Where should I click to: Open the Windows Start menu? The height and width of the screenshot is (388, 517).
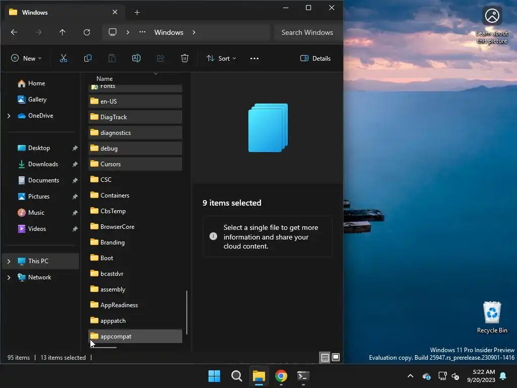pyautogui.click(x=214, y=376)
